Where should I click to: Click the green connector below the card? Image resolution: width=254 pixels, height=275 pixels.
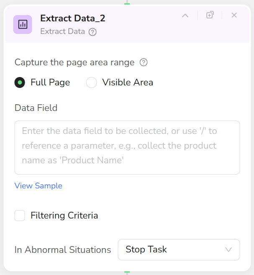(x=127, y=272)
